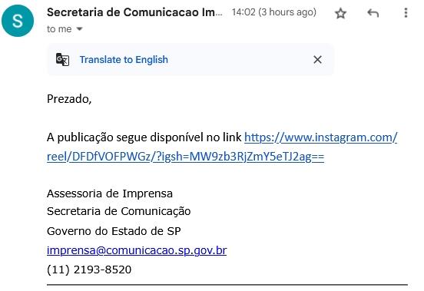Star this email message

click(x=340, y=13)
